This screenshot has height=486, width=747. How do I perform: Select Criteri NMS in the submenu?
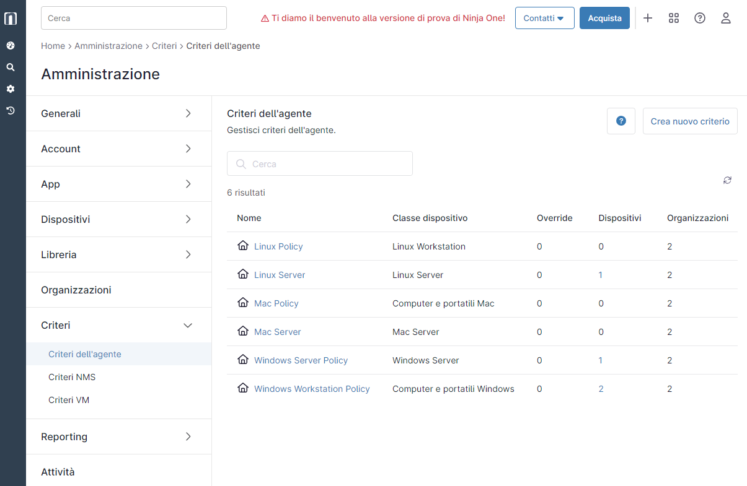tap(72, 378)
